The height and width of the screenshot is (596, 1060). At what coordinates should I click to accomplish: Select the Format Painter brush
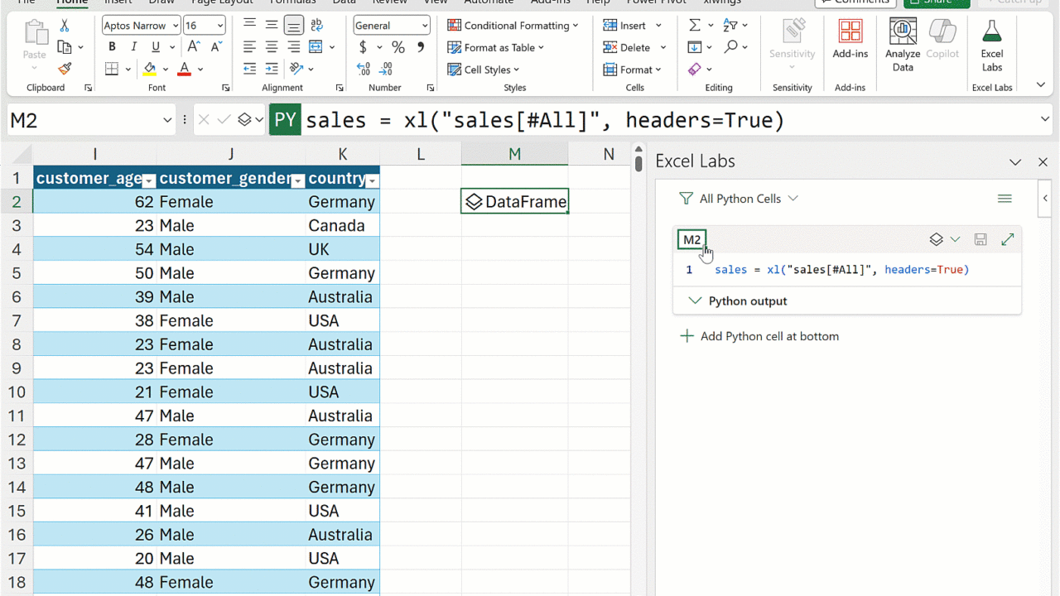pos(65,69)
